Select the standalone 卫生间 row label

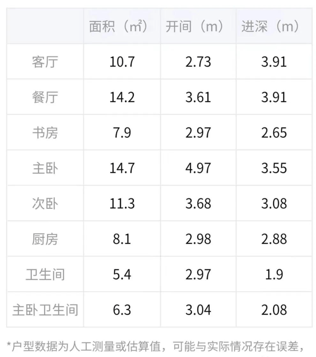point(45,274)
